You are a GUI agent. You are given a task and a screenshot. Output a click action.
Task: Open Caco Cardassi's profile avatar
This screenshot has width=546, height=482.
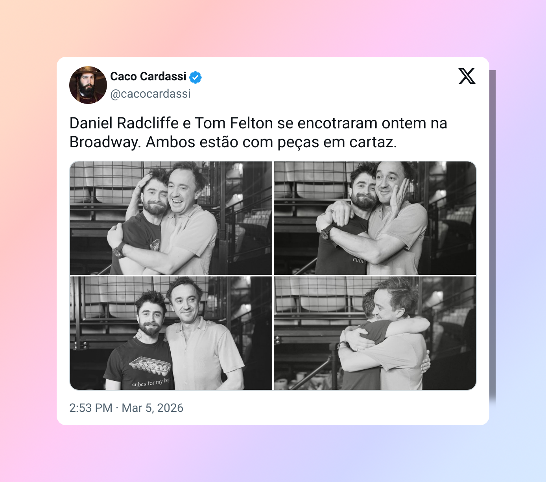click(x=88, y=85)
